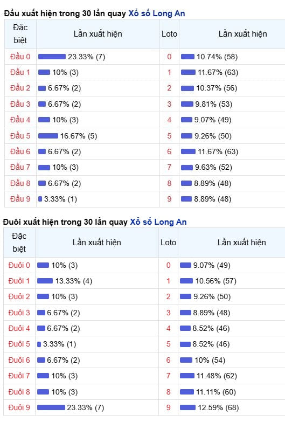Screen dimensions: 285x422
Task: Click the Loto column header in the Đuôi table
Action: [x=168, y=243]
